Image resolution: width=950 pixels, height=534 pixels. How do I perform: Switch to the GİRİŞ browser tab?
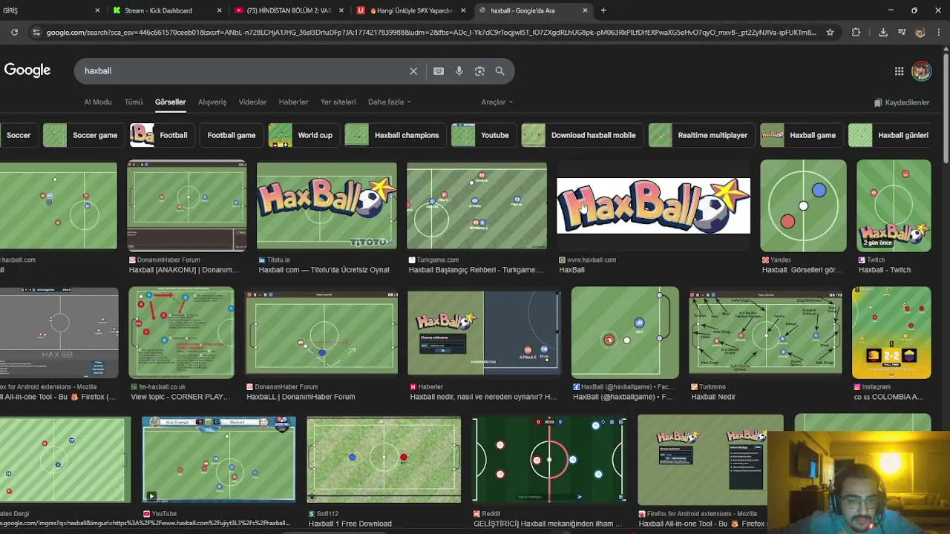pos(52,10)
